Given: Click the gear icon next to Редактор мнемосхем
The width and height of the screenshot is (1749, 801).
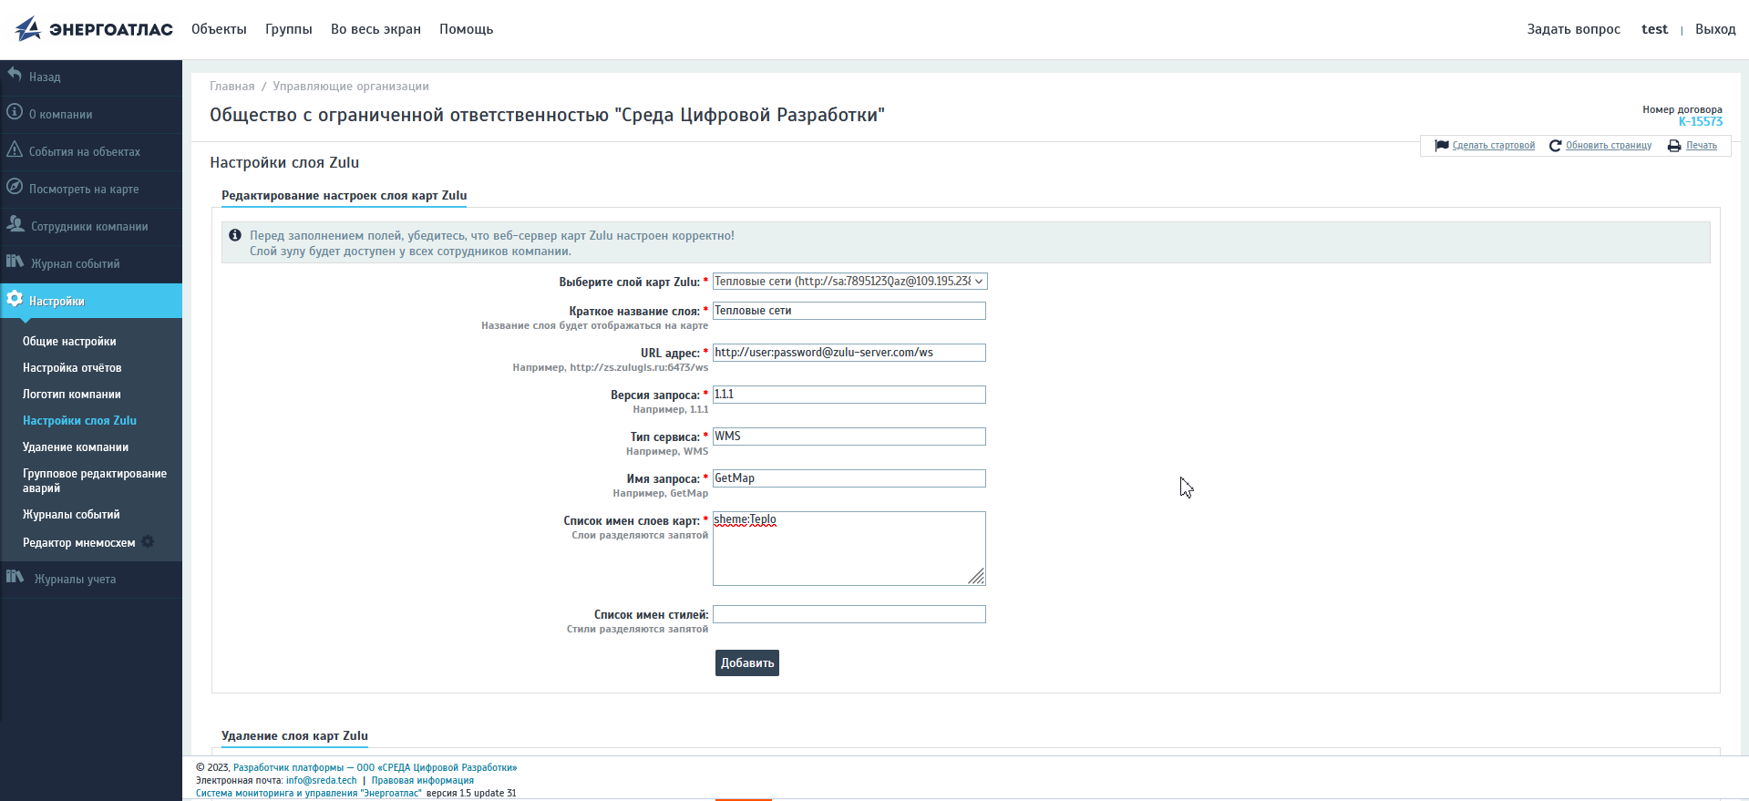Looking at the screenshot, I should click(x=148, y=542).
